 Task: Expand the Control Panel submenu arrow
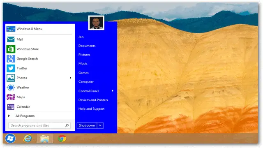click(113, 91)
